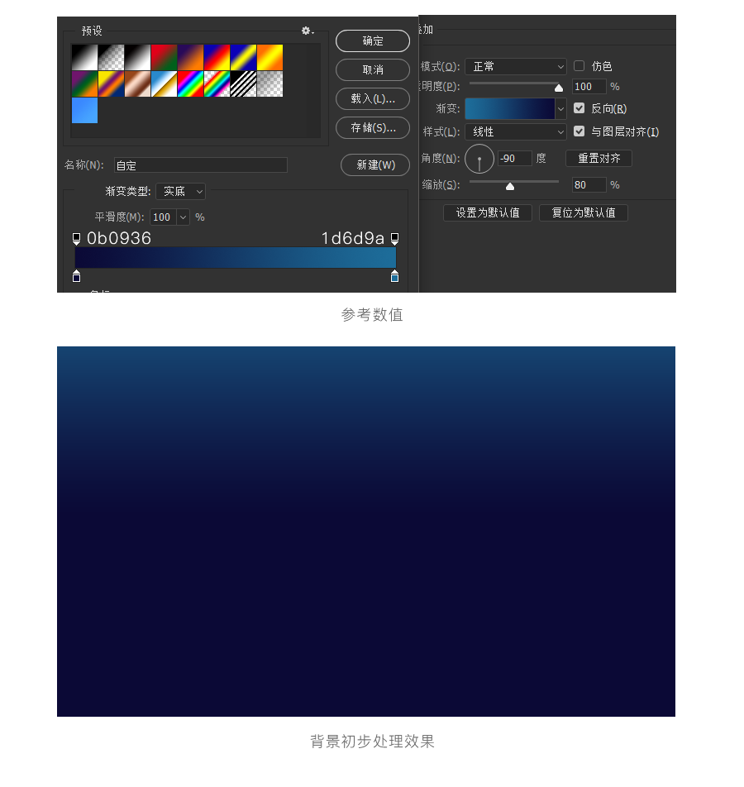This screenshot has height=787, width=744.
Task: Click the scale slider handle
Action: pos(510,186)
